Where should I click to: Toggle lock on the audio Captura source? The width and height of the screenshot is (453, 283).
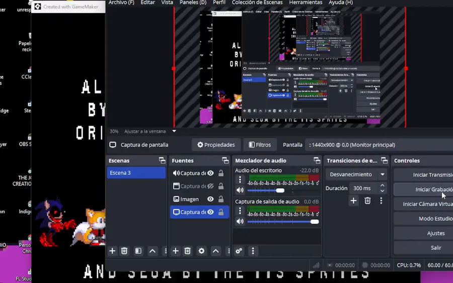pyautogui.click(x=221, y=173)
